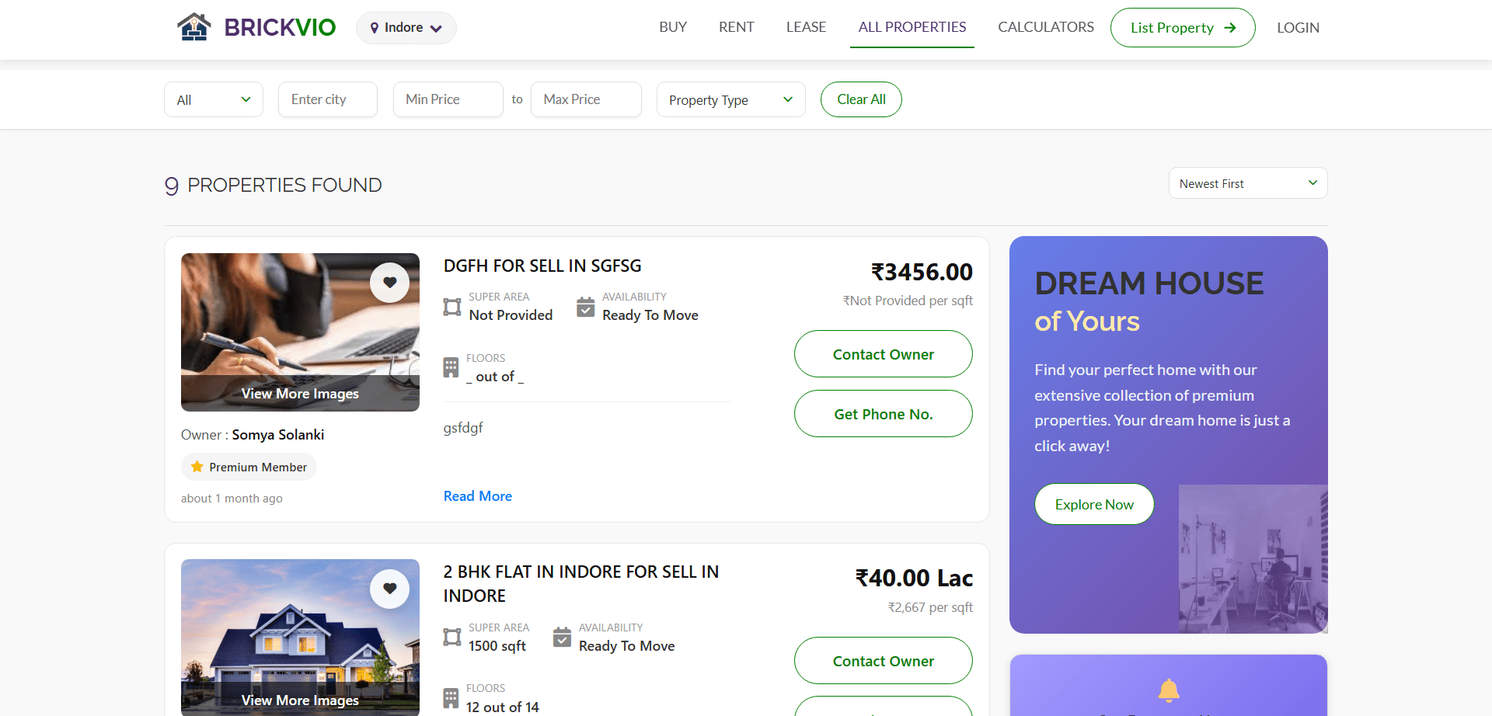Click the location pin icon beside Indore

tap(375, 28)
